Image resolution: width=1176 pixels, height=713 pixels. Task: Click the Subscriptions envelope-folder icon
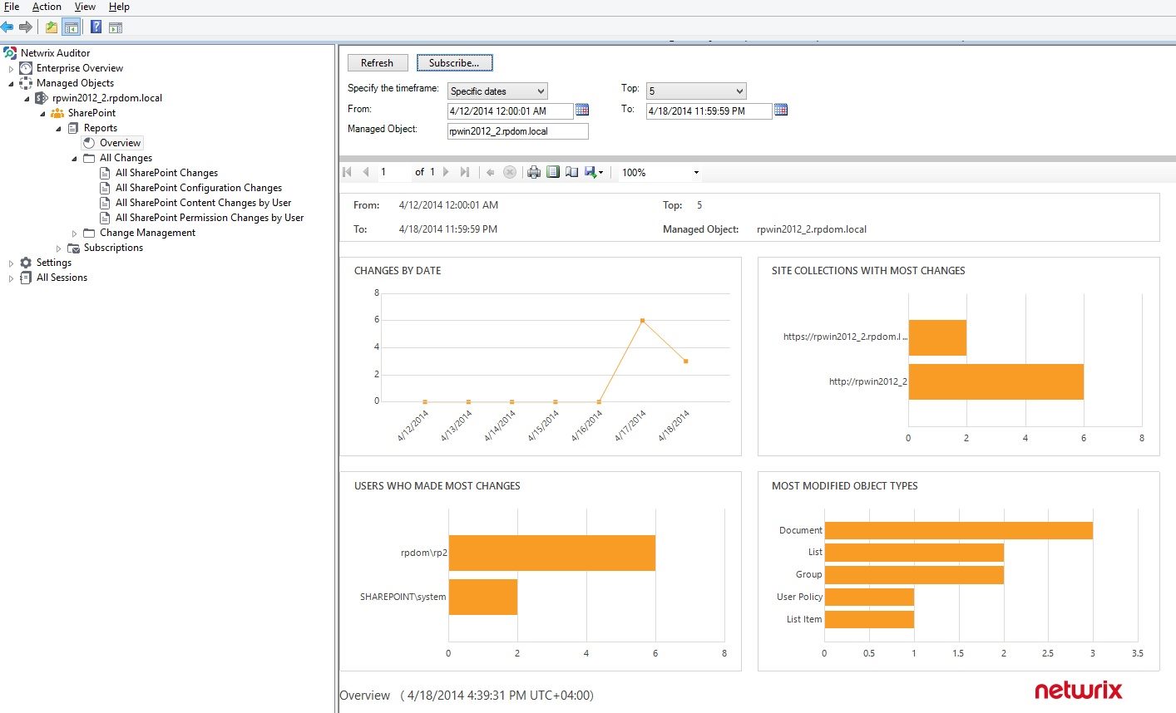[73, 248]
